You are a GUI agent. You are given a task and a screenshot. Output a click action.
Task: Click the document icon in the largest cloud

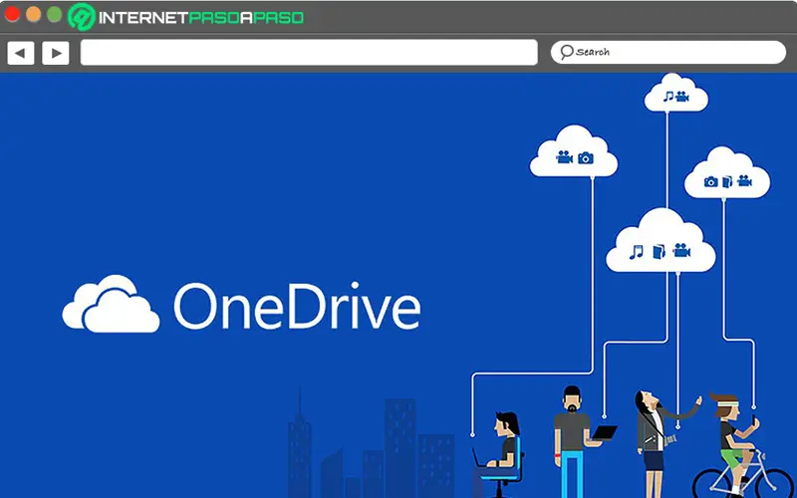(659, 252)
